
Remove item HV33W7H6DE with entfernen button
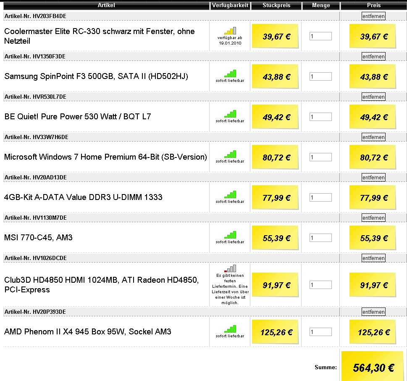[373, 137]
